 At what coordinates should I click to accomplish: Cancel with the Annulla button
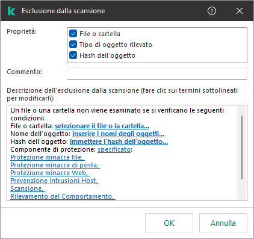coord(223,223)
